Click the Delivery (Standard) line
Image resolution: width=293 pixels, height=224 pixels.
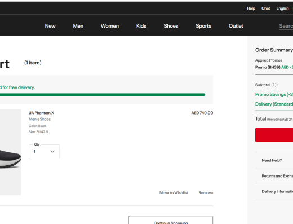274,104
